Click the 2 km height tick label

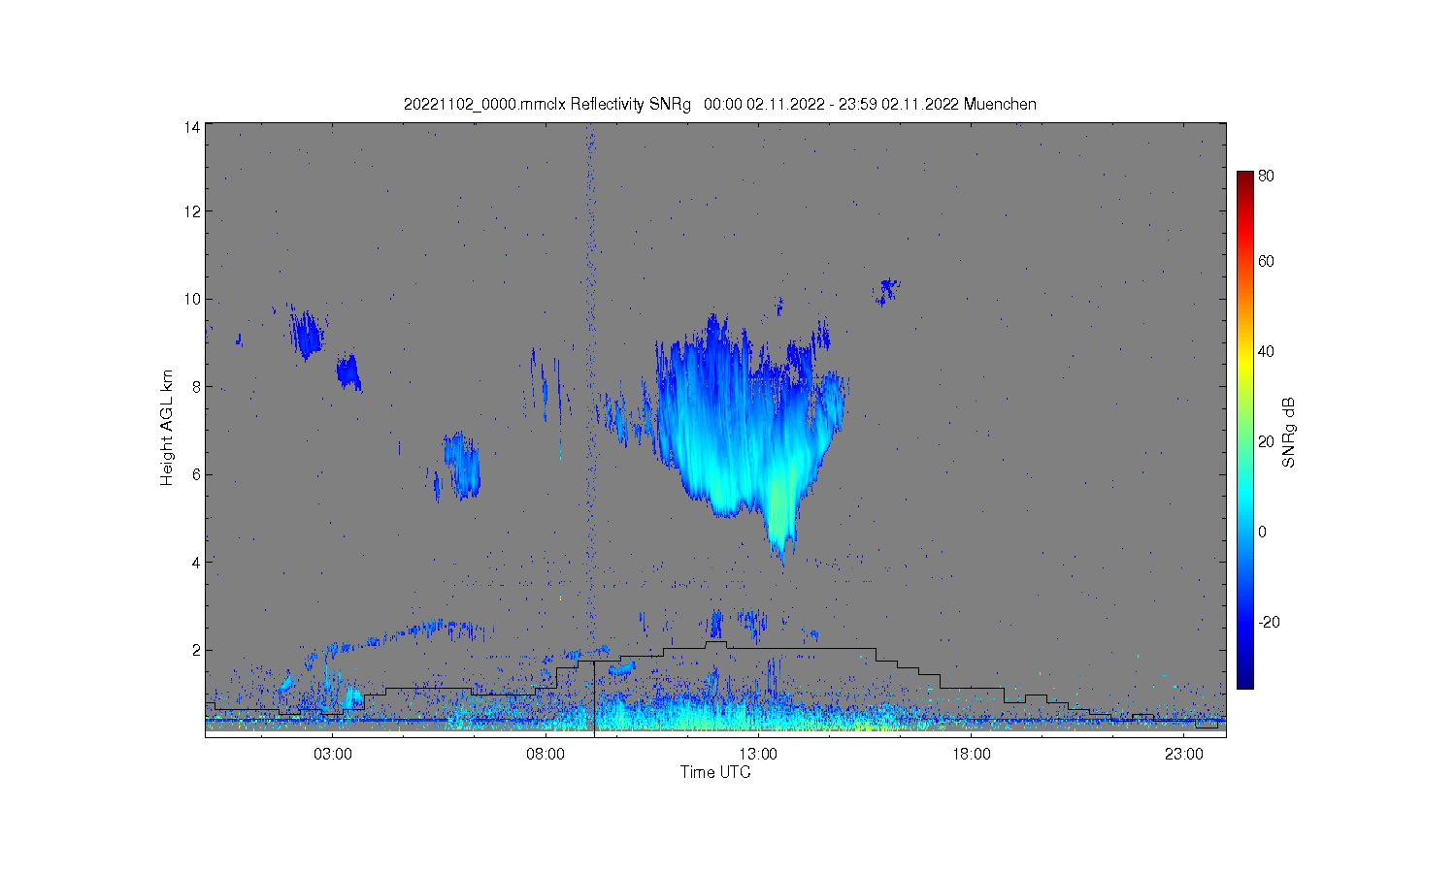[x=196, y=650]
